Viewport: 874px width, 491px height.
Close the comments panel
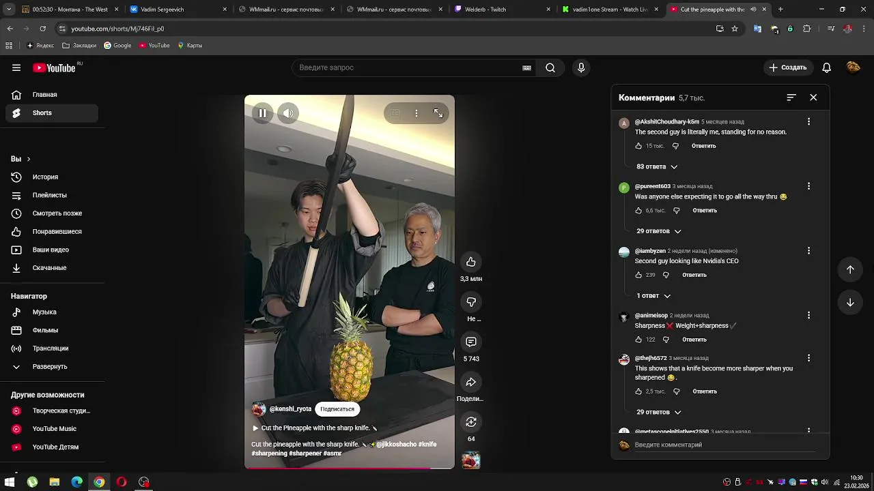point(813,98)
